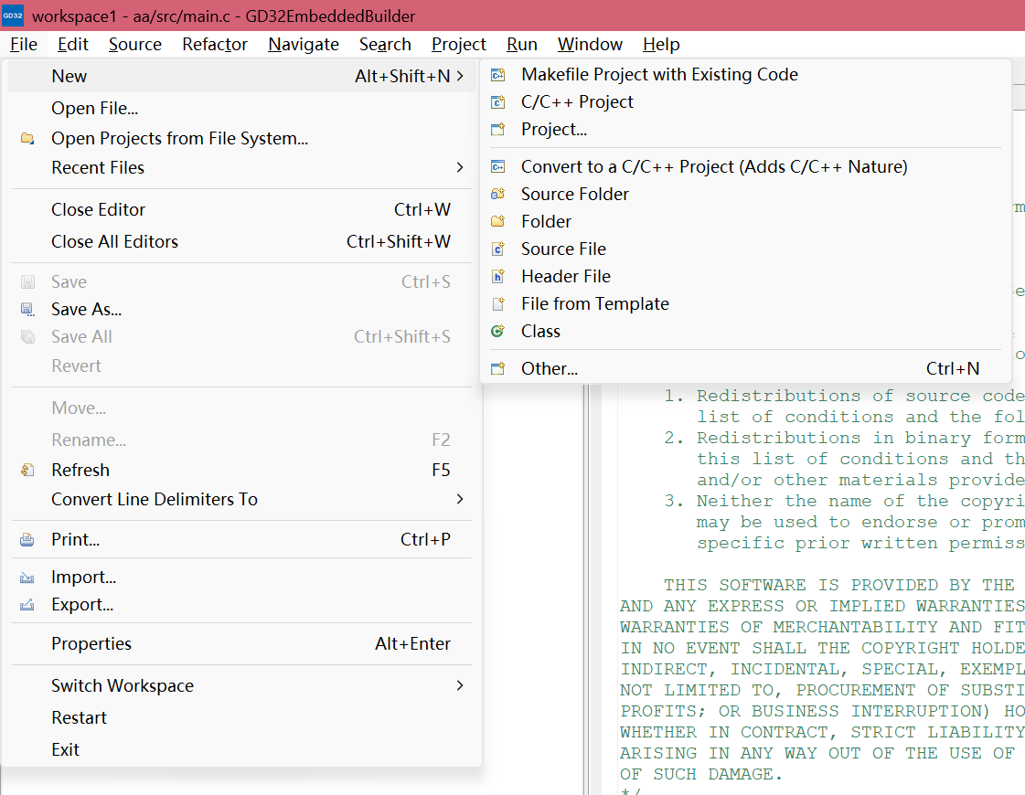
Task: Click Restart in the File menu
Action: 79,717
